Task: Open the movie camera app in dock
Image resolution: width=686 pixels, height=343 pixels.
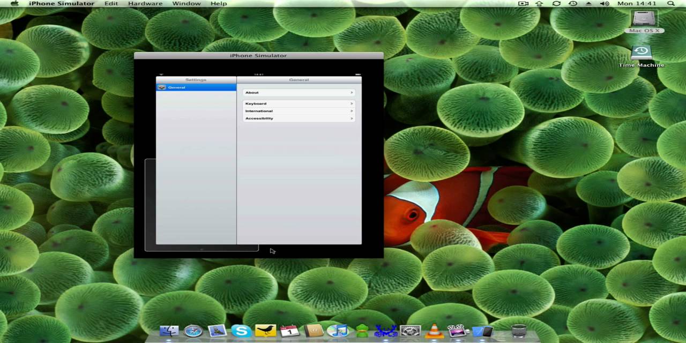Action: (x=458, y=331)
